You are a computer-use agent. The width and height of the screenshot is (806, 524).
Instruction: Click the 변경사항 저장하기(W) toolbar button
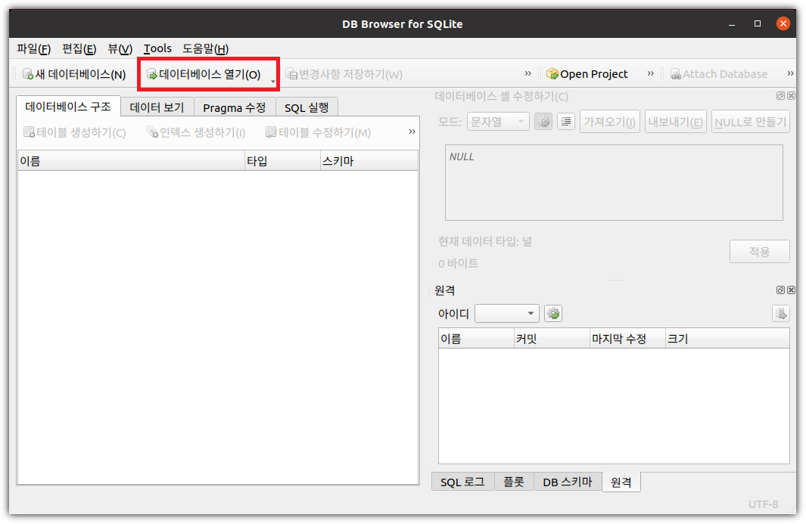click(344, 75)
